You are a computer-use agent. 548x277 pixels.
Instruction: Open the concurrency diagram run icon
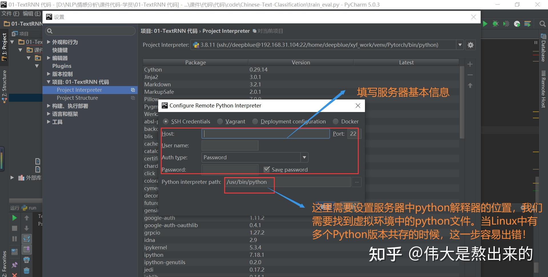[x=527, y=24]
